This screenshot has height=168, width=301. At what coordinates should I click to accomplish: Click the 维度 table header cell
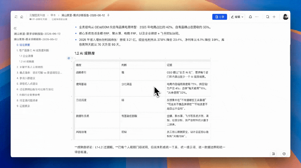point(97,65)
